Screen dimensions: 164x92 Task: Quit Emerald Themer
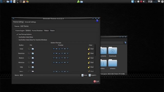tap(96, 81)
